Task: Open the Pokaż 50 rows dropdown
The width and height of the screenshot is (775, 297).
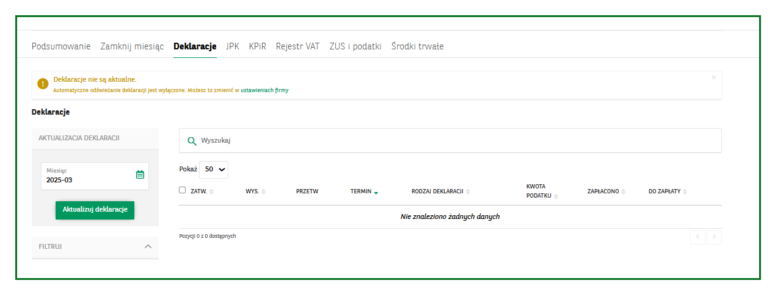Action: pos(214,170)
